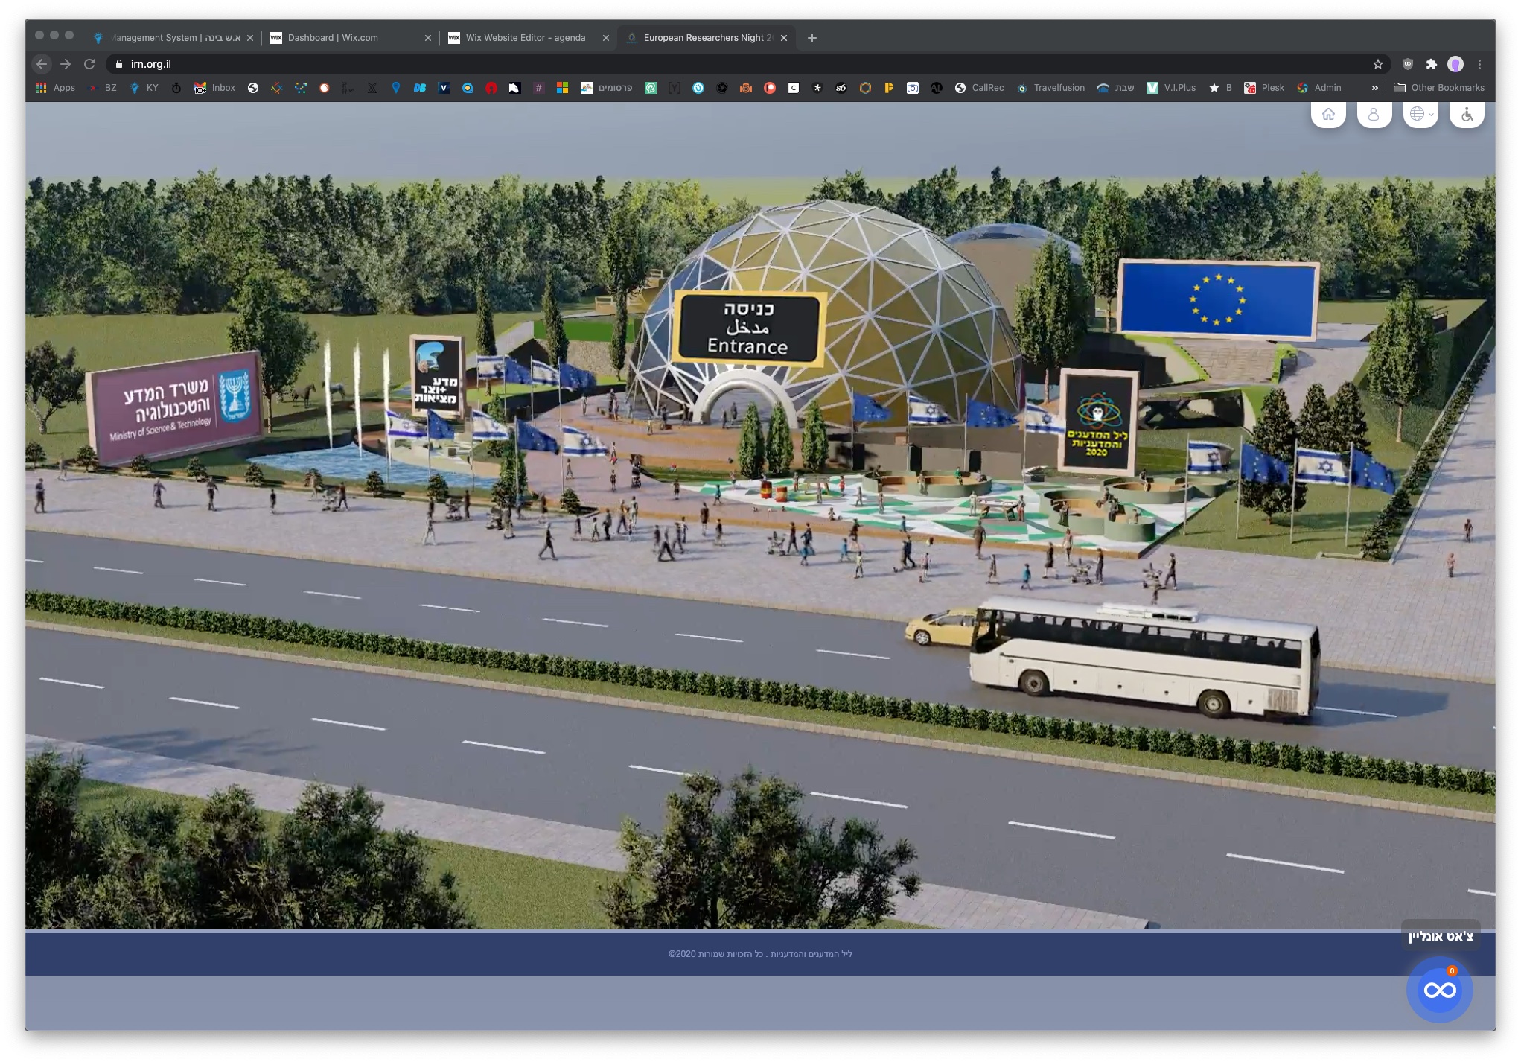Switch to the Dashboard | Wix.com tab
Screen dimensions: 1521x1062
333,38
